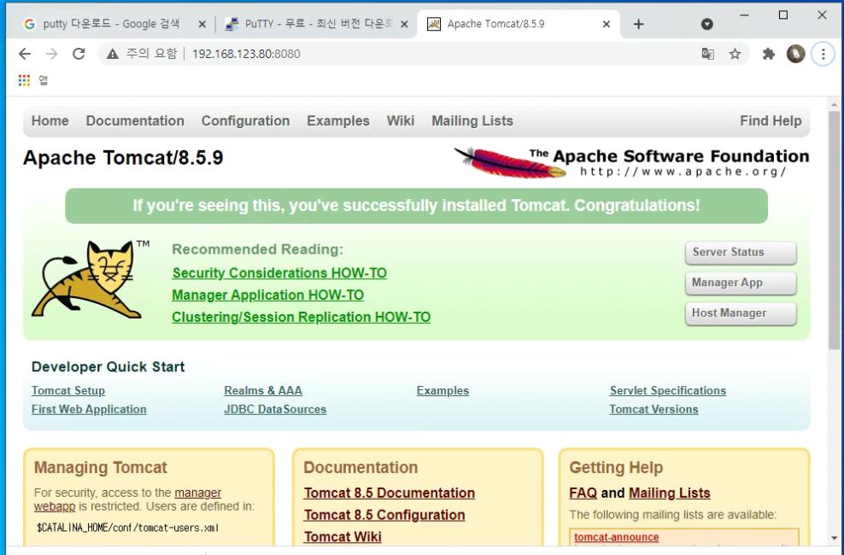844x555 pixels.
Task: Open Documentation in the Tomcat navigation bar
Action: [x=135, y=121]
